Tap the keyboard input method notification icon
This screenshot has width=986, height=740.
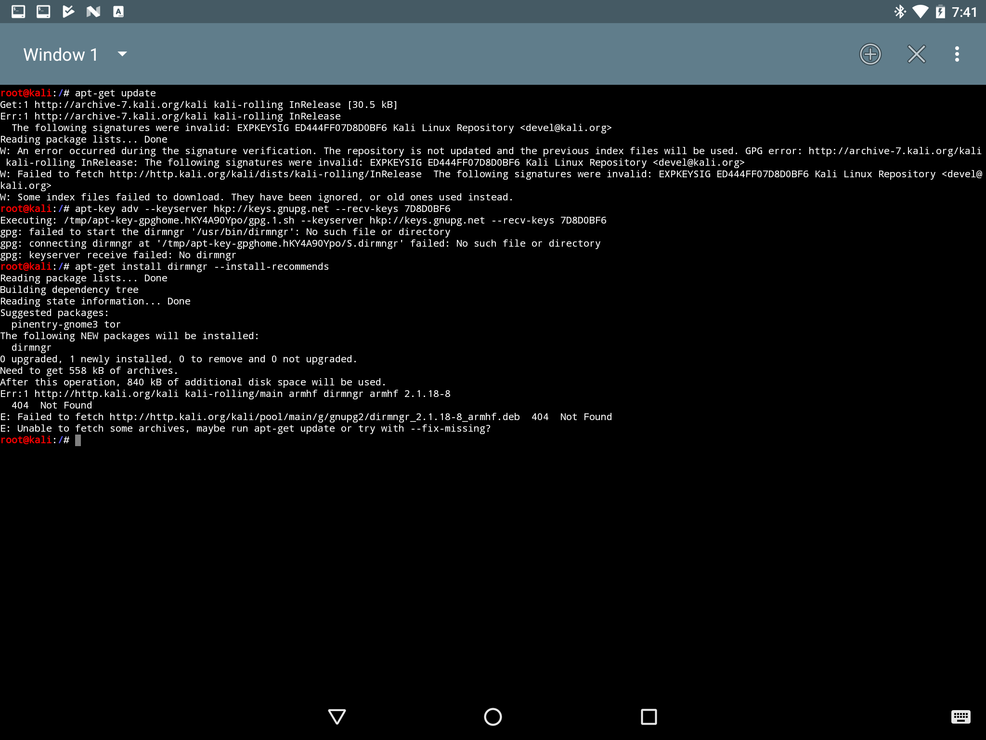(x=118, y=12)
